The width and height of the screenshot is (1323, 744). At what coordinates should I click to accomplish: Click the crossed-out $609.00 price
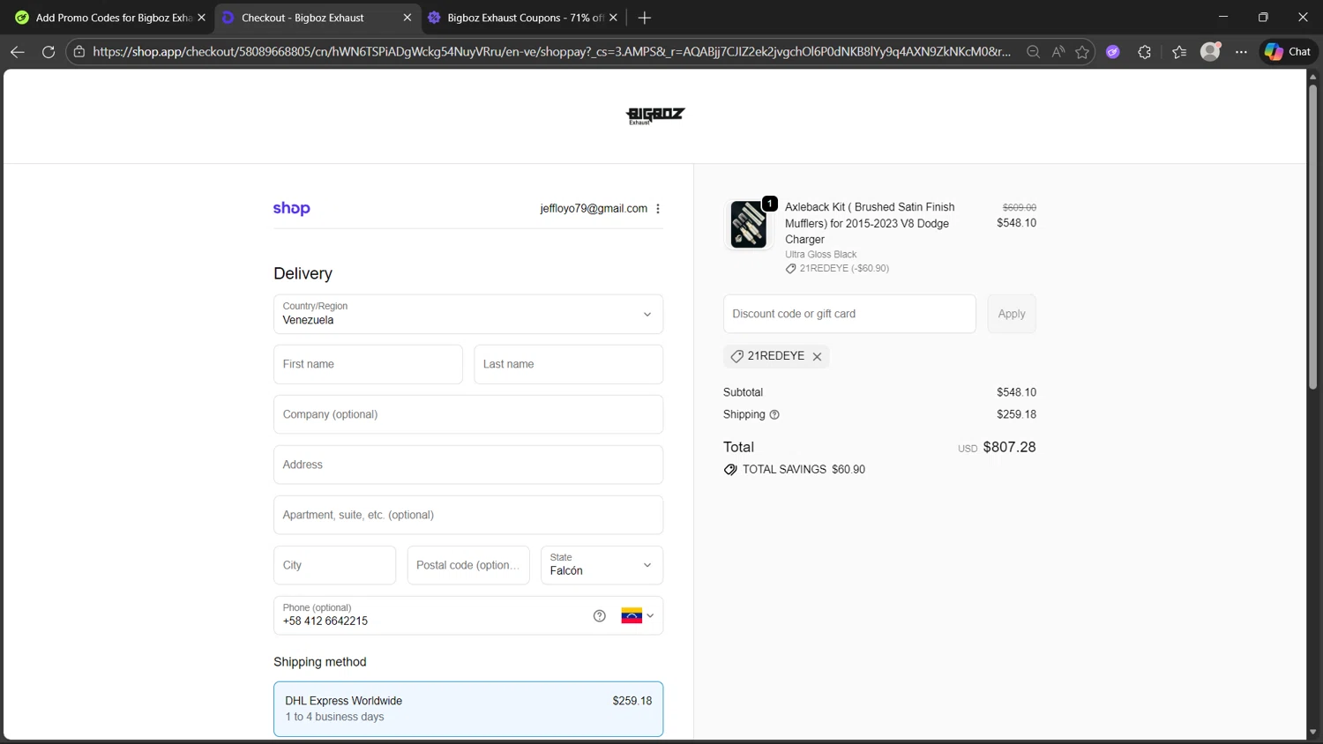coord(1020,207)
